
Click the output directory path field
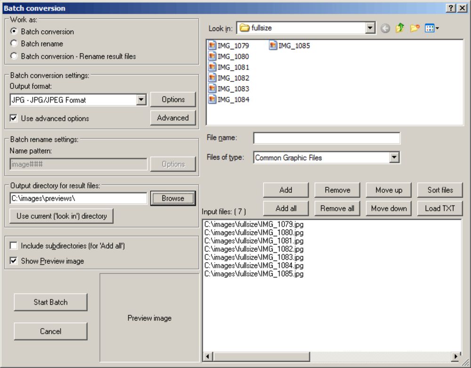click(78, 198)
